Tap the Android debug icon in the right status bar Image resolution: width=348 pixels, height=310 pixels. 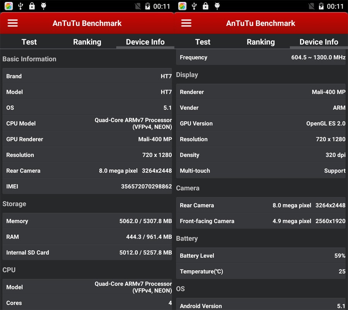tap(217, 6)
